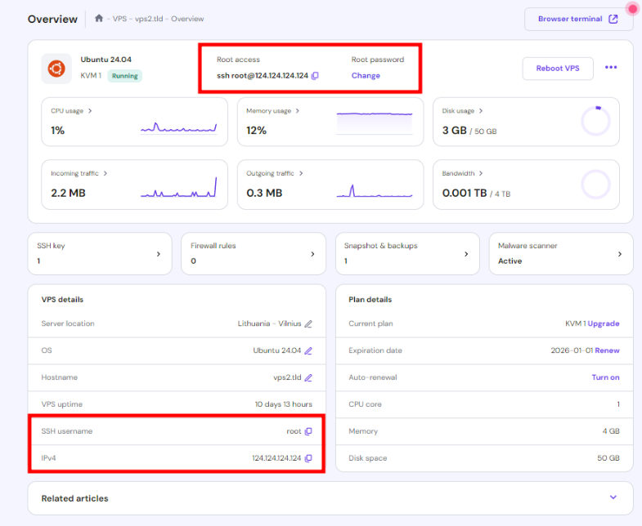This screenshot has width=642, height=526.
Task: Turn on auto-renewal
Action: coord(605,377)
